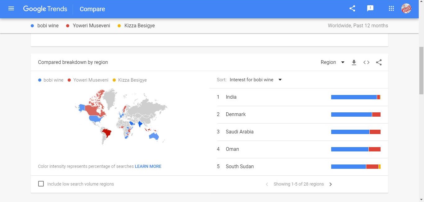Click the page vertical scrollbar thumb
Image resolution: width=424 pixels, height=202 pixels.
[421, 70]
